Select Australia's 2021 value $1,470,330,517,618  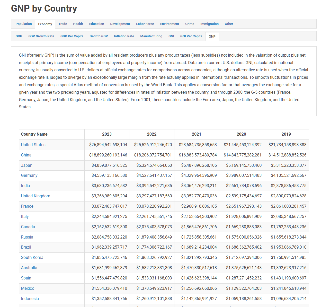coord(199,268)
